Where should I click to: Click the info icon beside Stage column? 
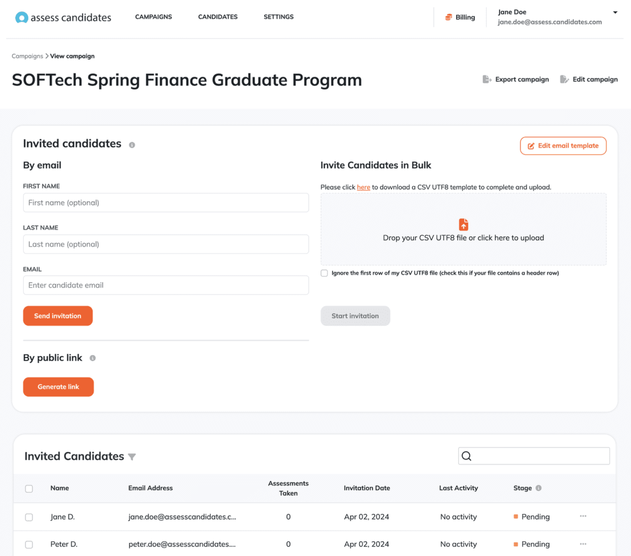coord(539,488)
